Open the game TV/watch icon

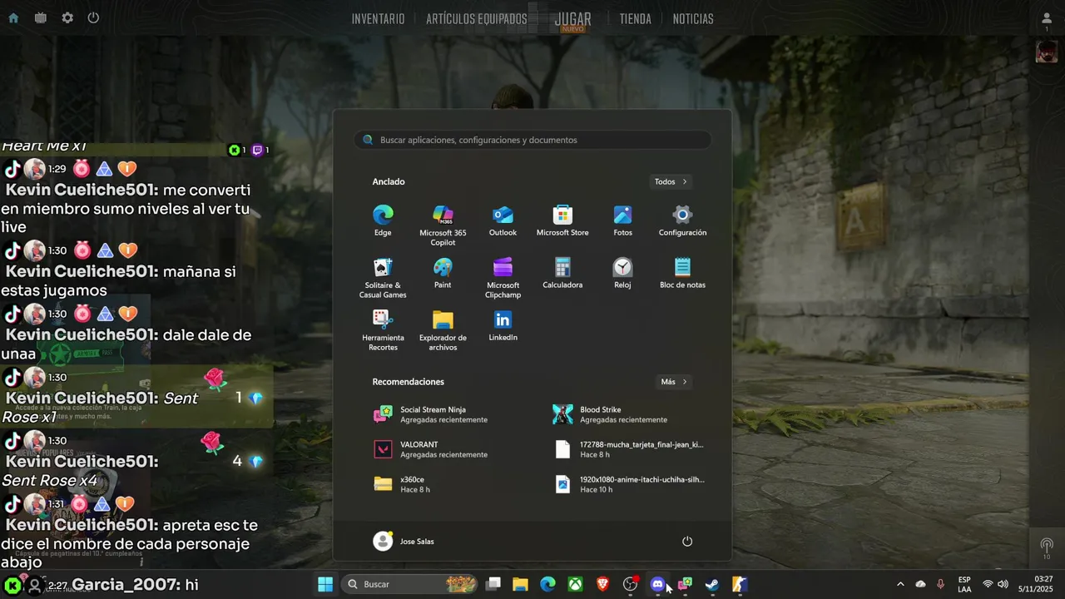(40, 17)
